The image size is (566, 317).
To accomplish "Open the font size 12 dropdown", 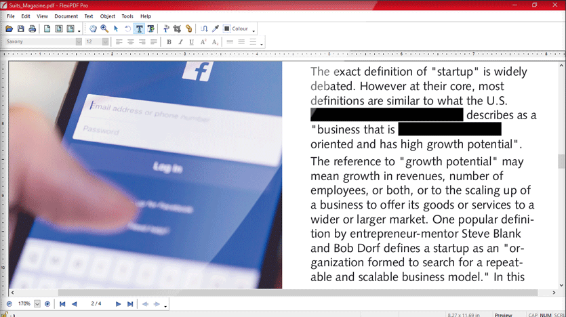I will [105, 42].
